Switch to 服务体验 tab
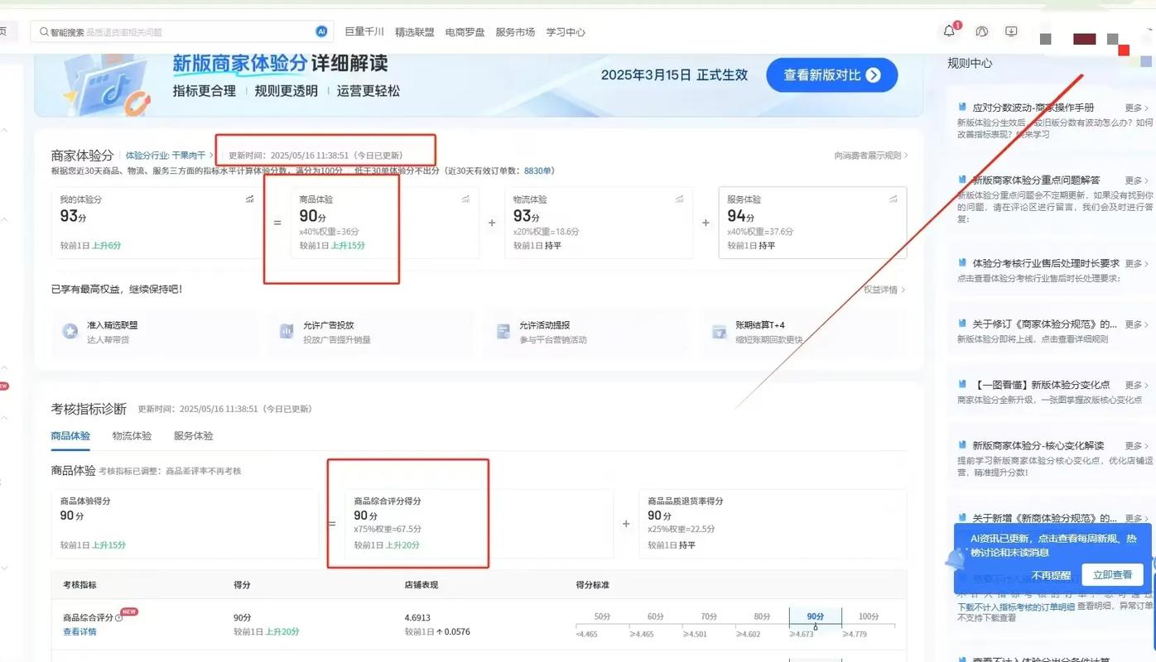Viewport: 1156px width, 662px height. coord(193,436)
